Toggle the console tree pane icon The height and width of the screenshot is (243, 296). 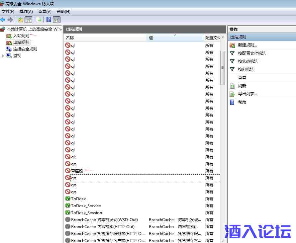(x=29, y=20)
